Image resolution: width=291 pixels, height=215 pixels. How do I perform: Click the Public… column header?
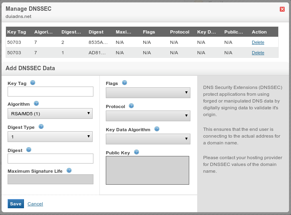pyautogui.click(x=234, y=32)
